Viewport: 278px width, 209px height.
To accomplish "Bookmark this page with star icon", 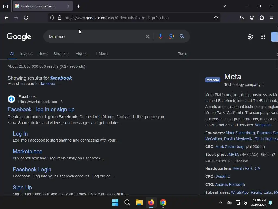I will [216, 18].
